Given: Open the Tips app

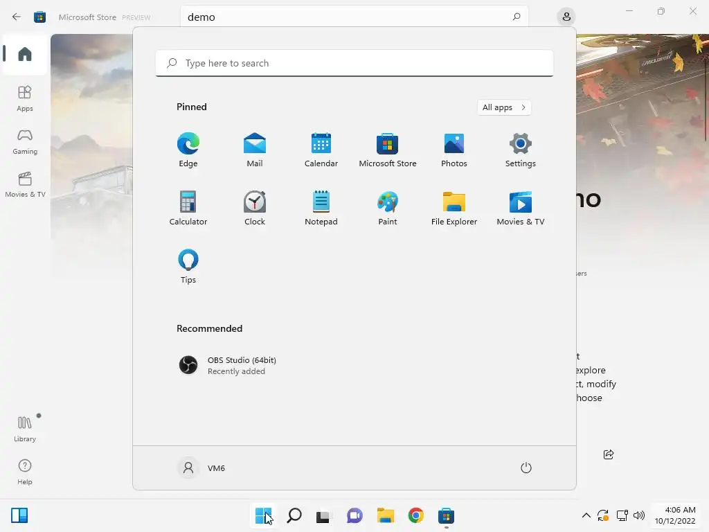Looking at the screenshot, I should tap(188, 266).
